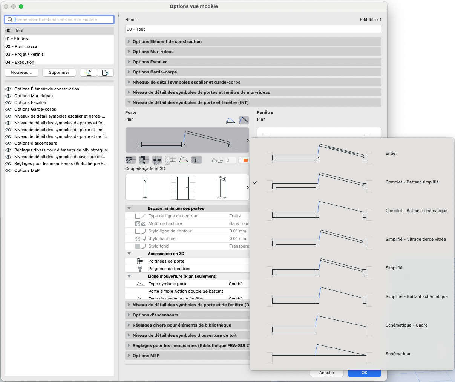Click the door opening arc icon beside Plan
This screenshot has width=455, height=382.
(x=231, y=120)
